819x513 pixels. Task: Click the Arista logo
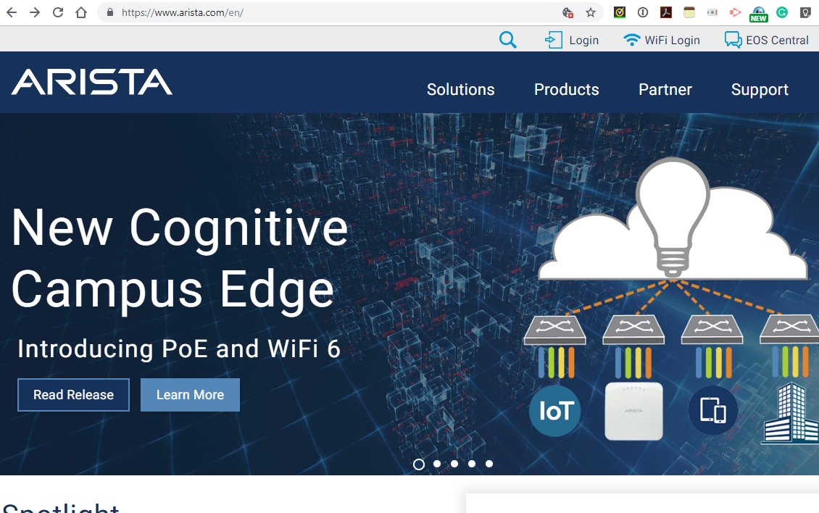pos(92,82)
